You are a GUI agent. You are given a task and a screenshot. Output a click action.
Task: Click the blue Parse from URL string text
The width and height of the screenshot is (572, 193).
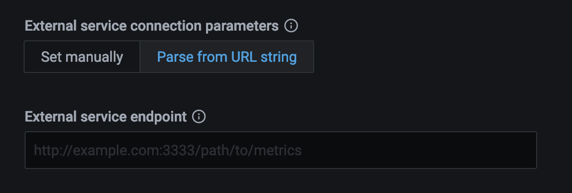pos(227,57)
